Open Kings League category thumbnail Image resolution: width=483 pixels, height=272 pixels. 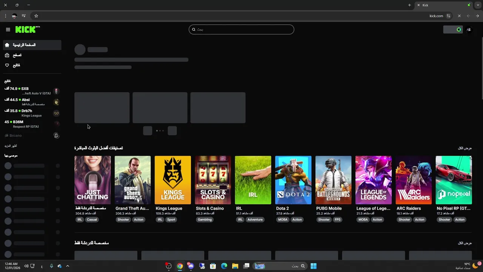pos(173,180)
